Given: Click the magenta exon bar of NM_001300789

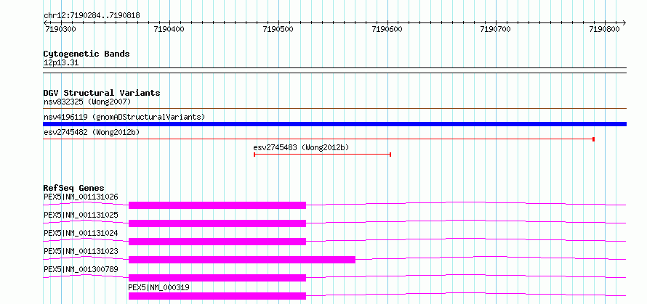Looking at the screenshot, I should pos(217,278).
